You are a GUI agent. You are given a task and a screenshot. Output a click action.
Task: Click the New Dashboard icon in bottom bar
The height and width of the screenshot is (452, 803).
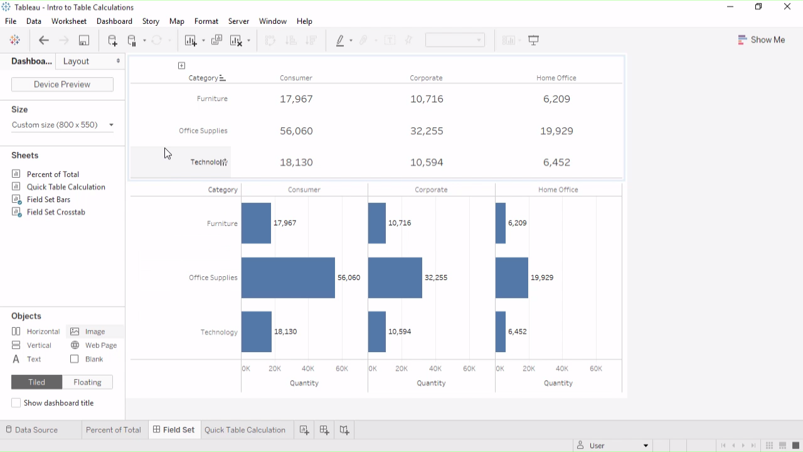point(324,430)
